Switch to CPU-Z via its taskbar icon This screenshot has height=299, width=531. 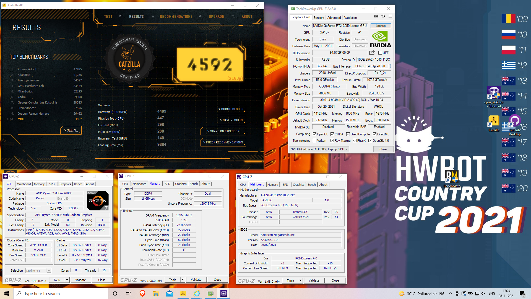tap(224, 293)
